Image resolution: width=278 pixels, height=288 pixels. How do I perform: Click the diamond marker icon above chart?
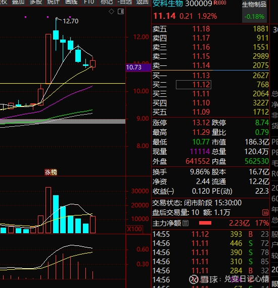[111, 12]
